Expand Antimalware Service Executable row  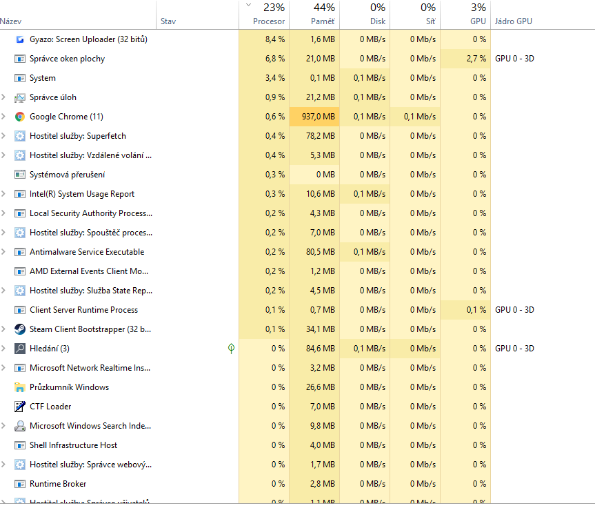tap(3, 252)
